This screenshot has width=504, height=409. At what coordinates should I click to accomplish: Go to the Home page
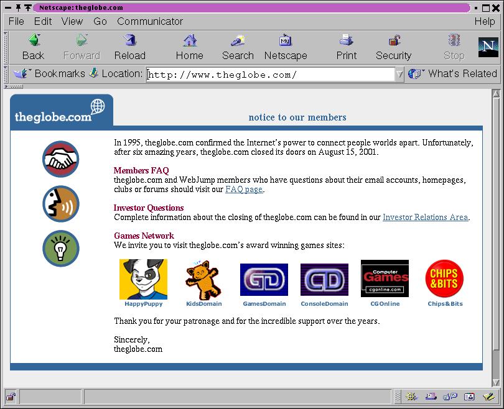click(189, 42)
